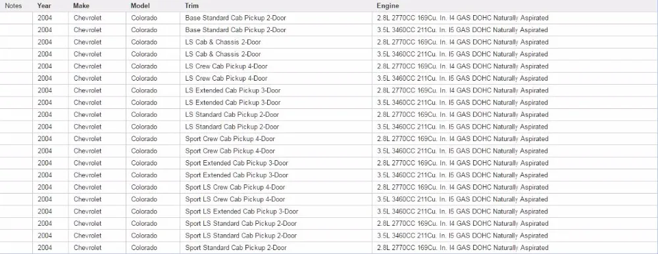Image resolution: width=658 pixels, height=254 pixels.
Task: Click first LS Crew Cab Pickup 4-Door trim
Action: (226, 66)
